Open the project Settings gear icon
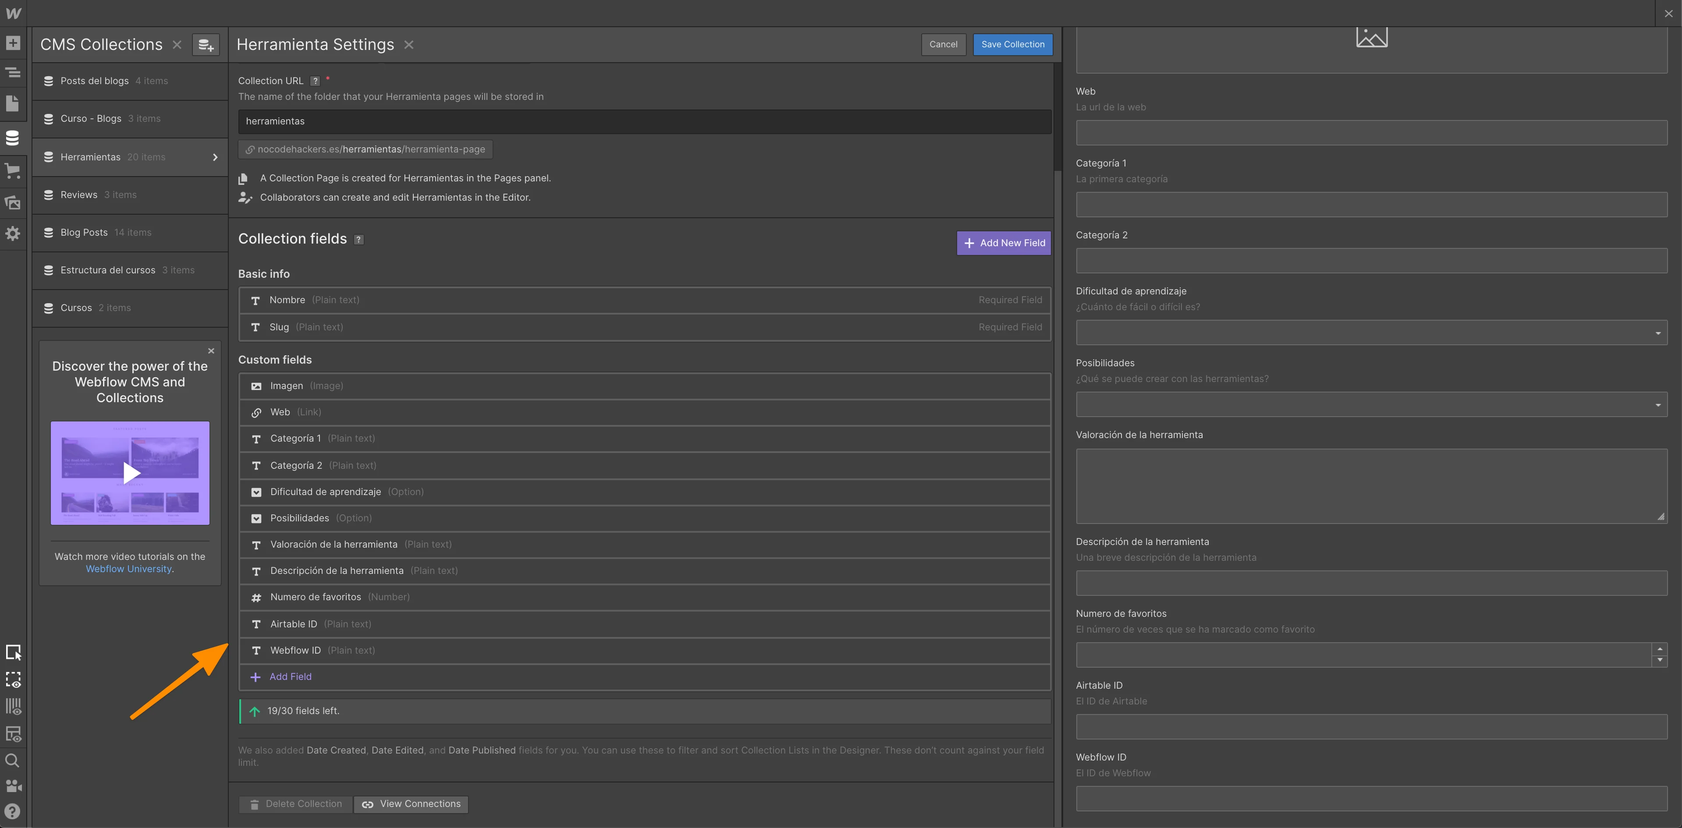The height and width of the screenshot is (828, 1682). coord(13,234)
